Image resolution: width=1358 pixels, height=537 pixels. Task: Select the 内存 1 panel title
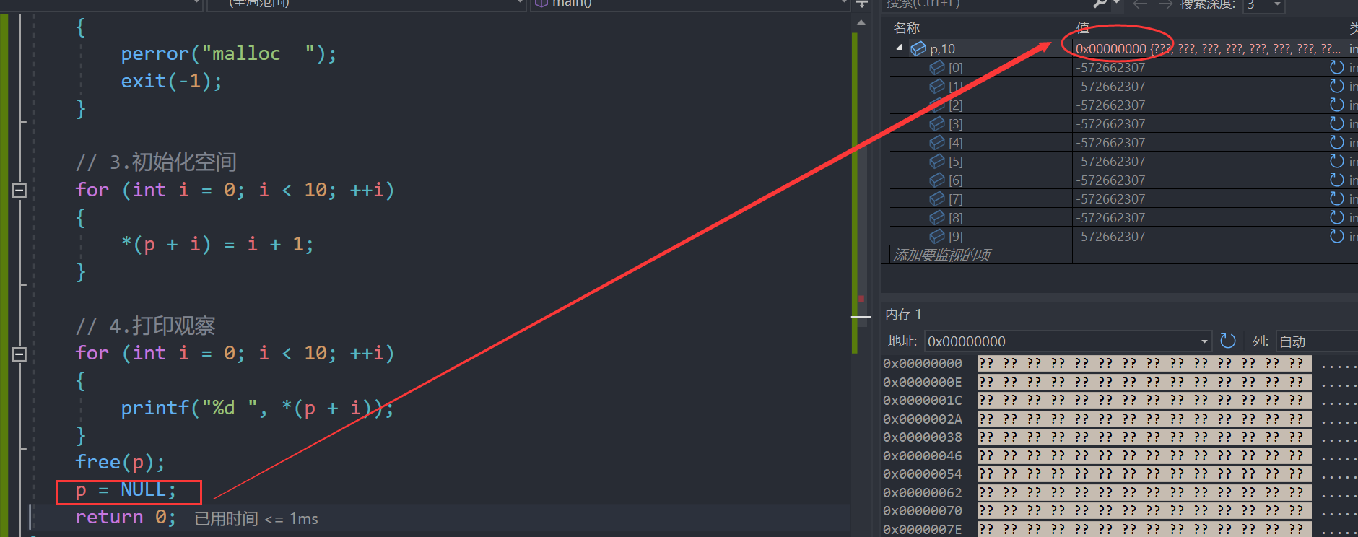click(x=903, y=314)
